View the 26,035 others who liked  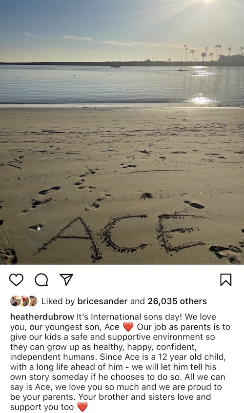pyautogui.click(x=177, y=301)
